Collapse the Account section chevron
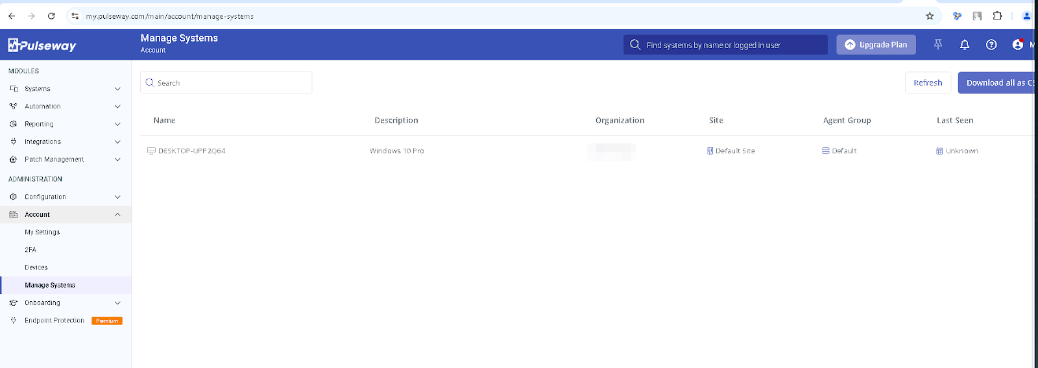 [117, 214]
